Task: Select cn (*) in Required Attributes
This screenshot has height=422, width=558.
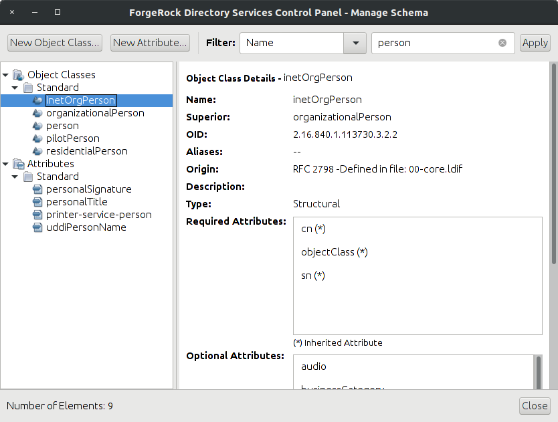Action: point(313,229)
